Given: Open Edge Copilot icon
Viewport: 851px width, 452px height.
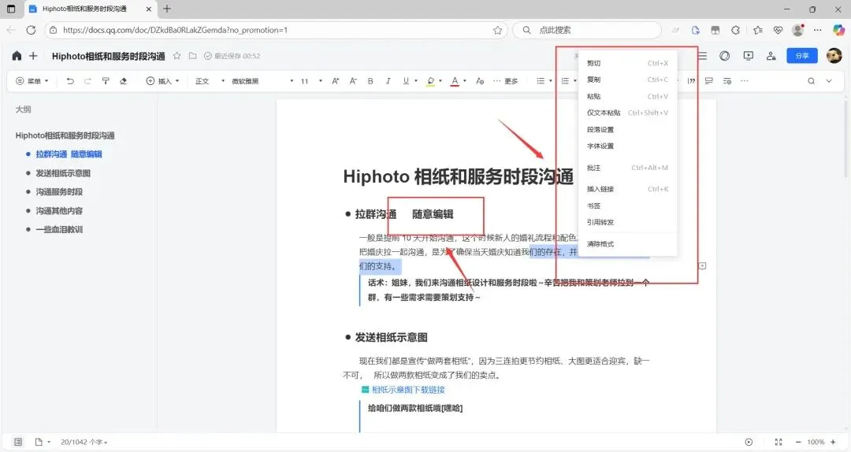Looking at the screenshot, I should pos(838,31).
